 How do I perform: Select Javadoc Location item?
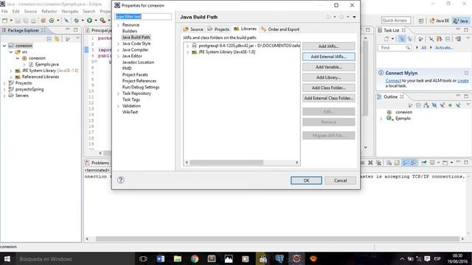pos(138,62)
